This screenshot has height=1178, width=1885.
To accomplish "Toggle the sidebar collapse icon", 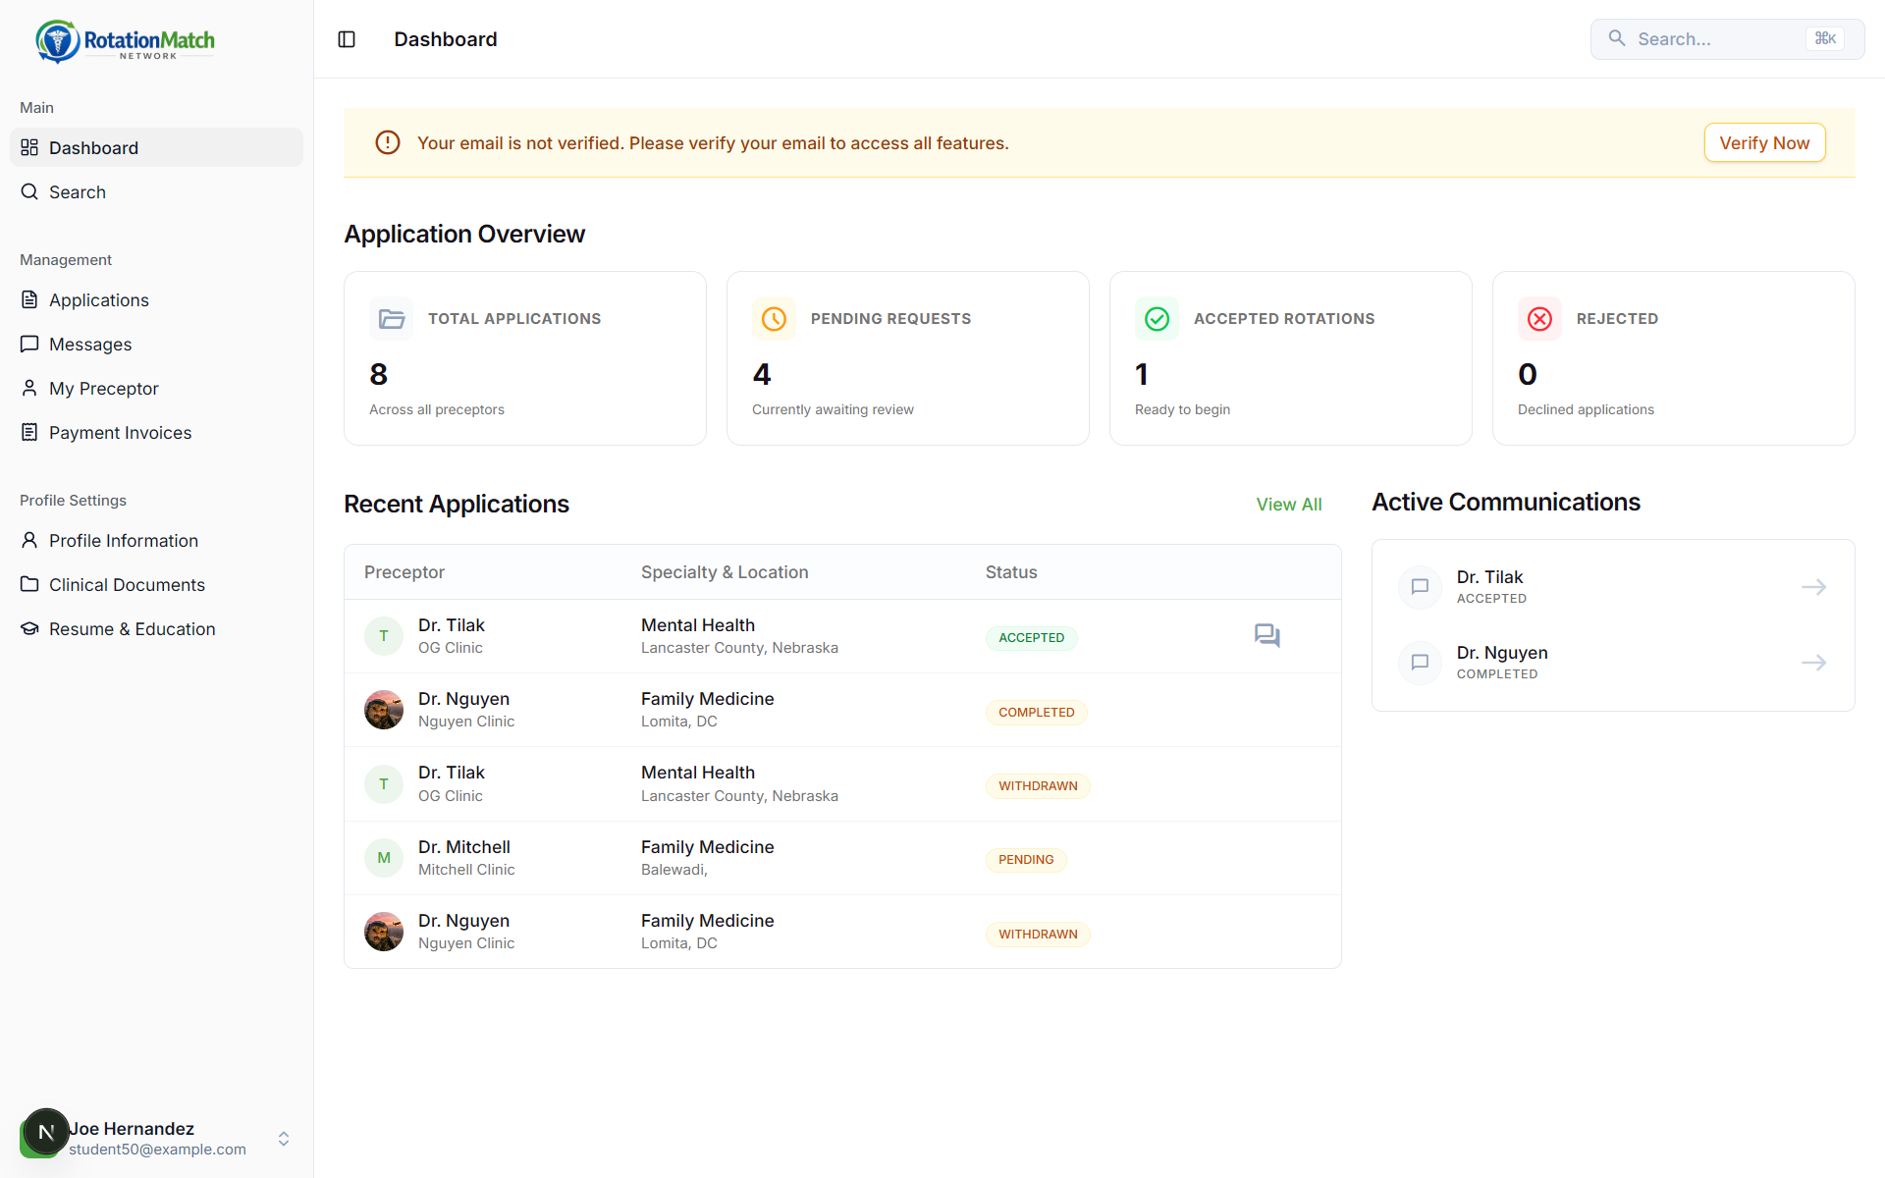I will (347, 39).
